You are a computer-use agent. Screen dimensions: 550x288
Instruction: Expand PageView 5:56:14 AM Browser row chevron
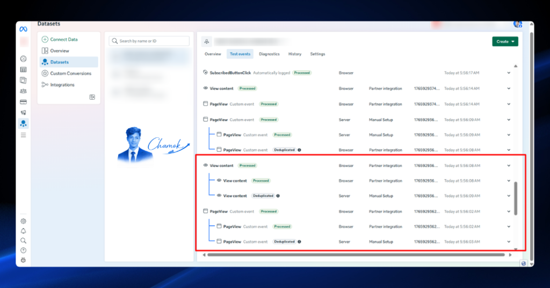[509, 104]
